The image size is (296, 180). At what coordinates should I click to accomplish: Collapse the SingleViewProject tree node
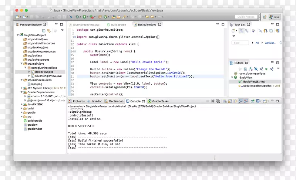[x=17, y=35]
